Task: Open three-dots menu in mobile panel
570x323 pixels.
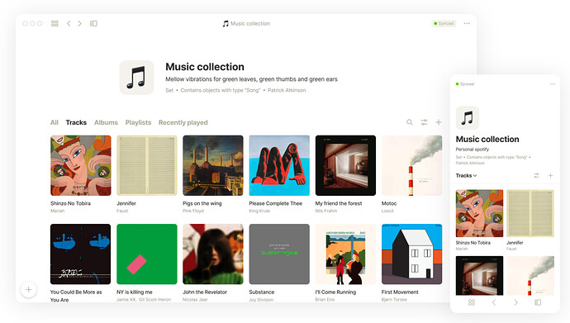Action: pos(553,84)
